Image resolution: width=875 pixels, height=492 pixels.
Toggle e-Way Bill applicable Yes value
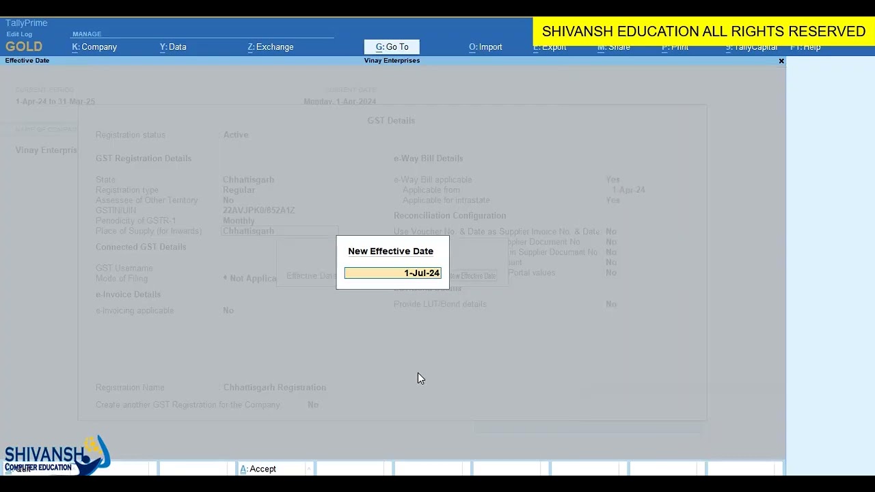612,180
